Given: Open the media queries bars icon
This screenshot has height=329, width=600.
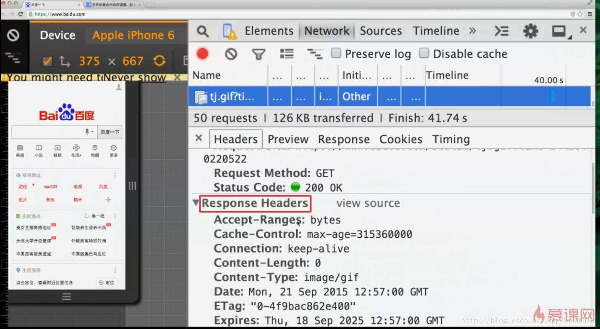Looking at the screenshot, I should tap(13, 58).
